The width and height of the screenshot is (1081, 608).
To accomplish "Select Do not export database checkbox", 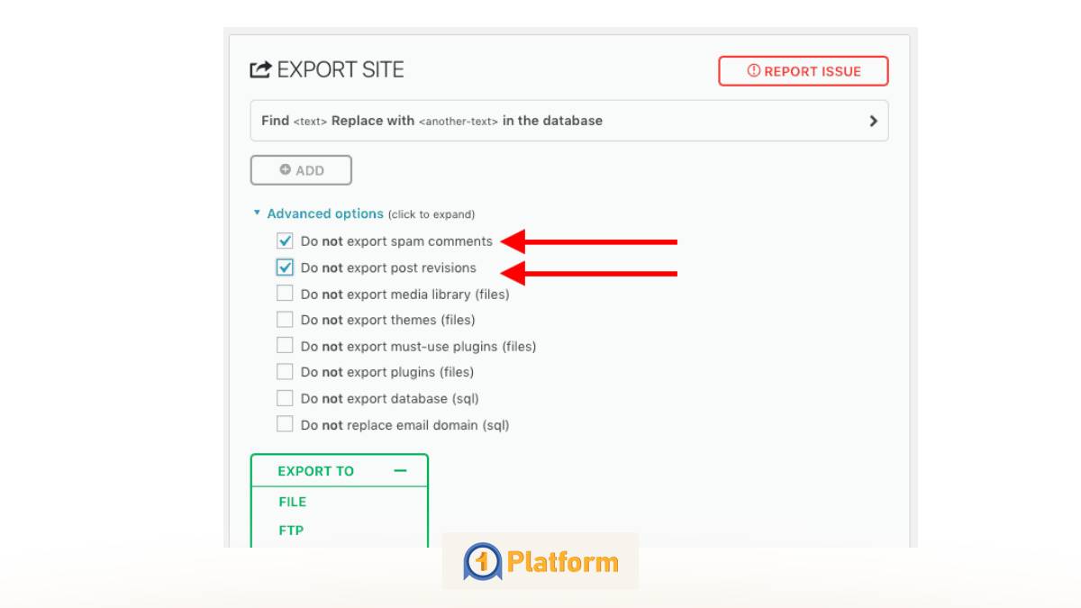I will coord(285,398).
